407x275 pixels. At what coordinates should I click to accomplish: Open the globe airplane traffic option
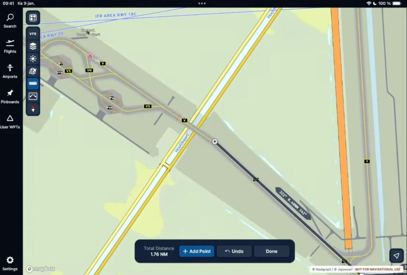click(x=33, y=71)
